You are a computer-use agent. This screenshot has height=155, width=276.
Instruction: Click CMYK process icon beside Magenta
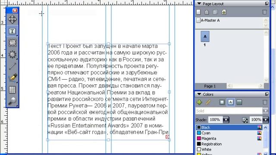259,139
